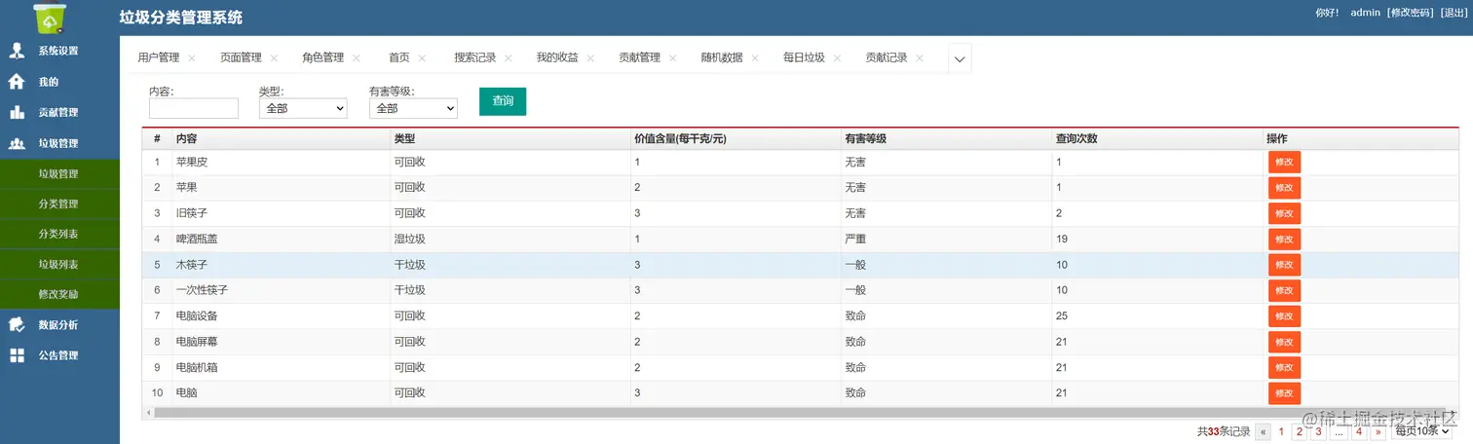The width and height of the screenshot is (1473, 444).
Task: Close the 贡献记录 tab
Action: coord(920,58)
